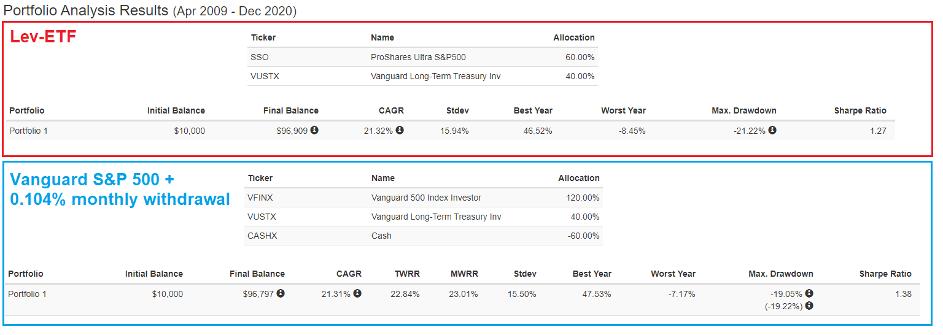The width and height of the screenshot is (943, 335).
Task: Select the SSO ticker cell
Action: [x=260, y=58]
